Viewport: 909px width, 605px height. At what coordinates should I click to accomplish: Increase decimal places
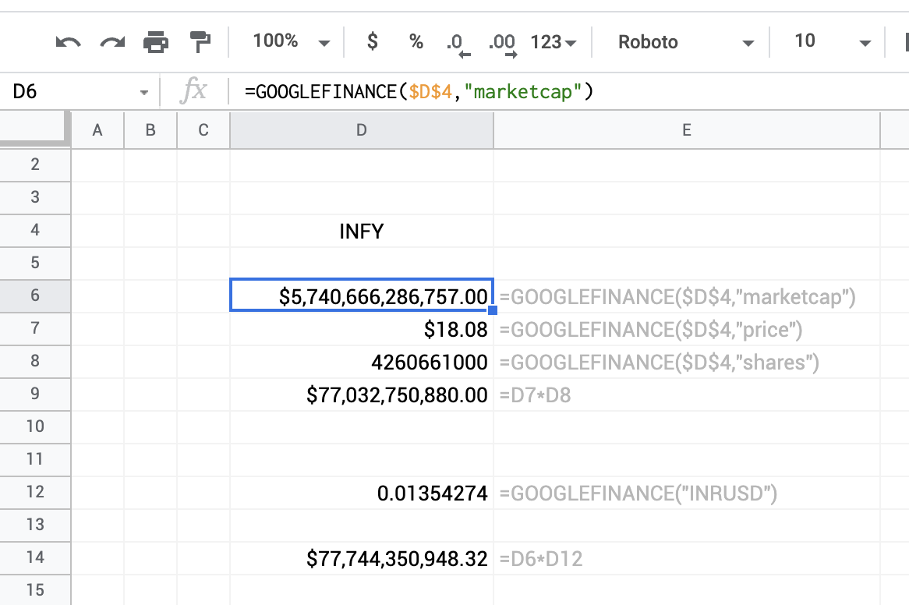(503, 42)
